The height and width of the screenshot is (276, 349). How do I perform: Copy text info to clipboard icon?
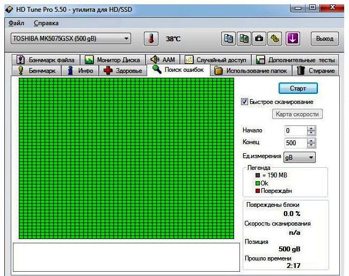[x=228, y=39]
